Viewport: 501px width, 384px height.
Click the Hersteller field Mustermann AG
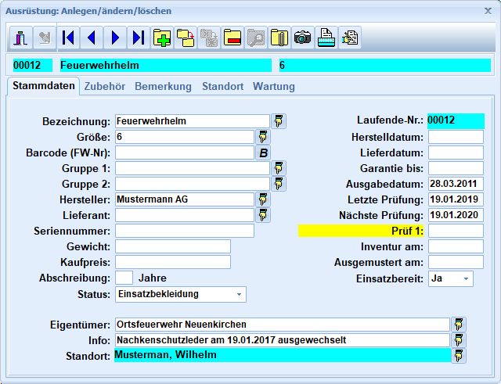pos(185,199)
